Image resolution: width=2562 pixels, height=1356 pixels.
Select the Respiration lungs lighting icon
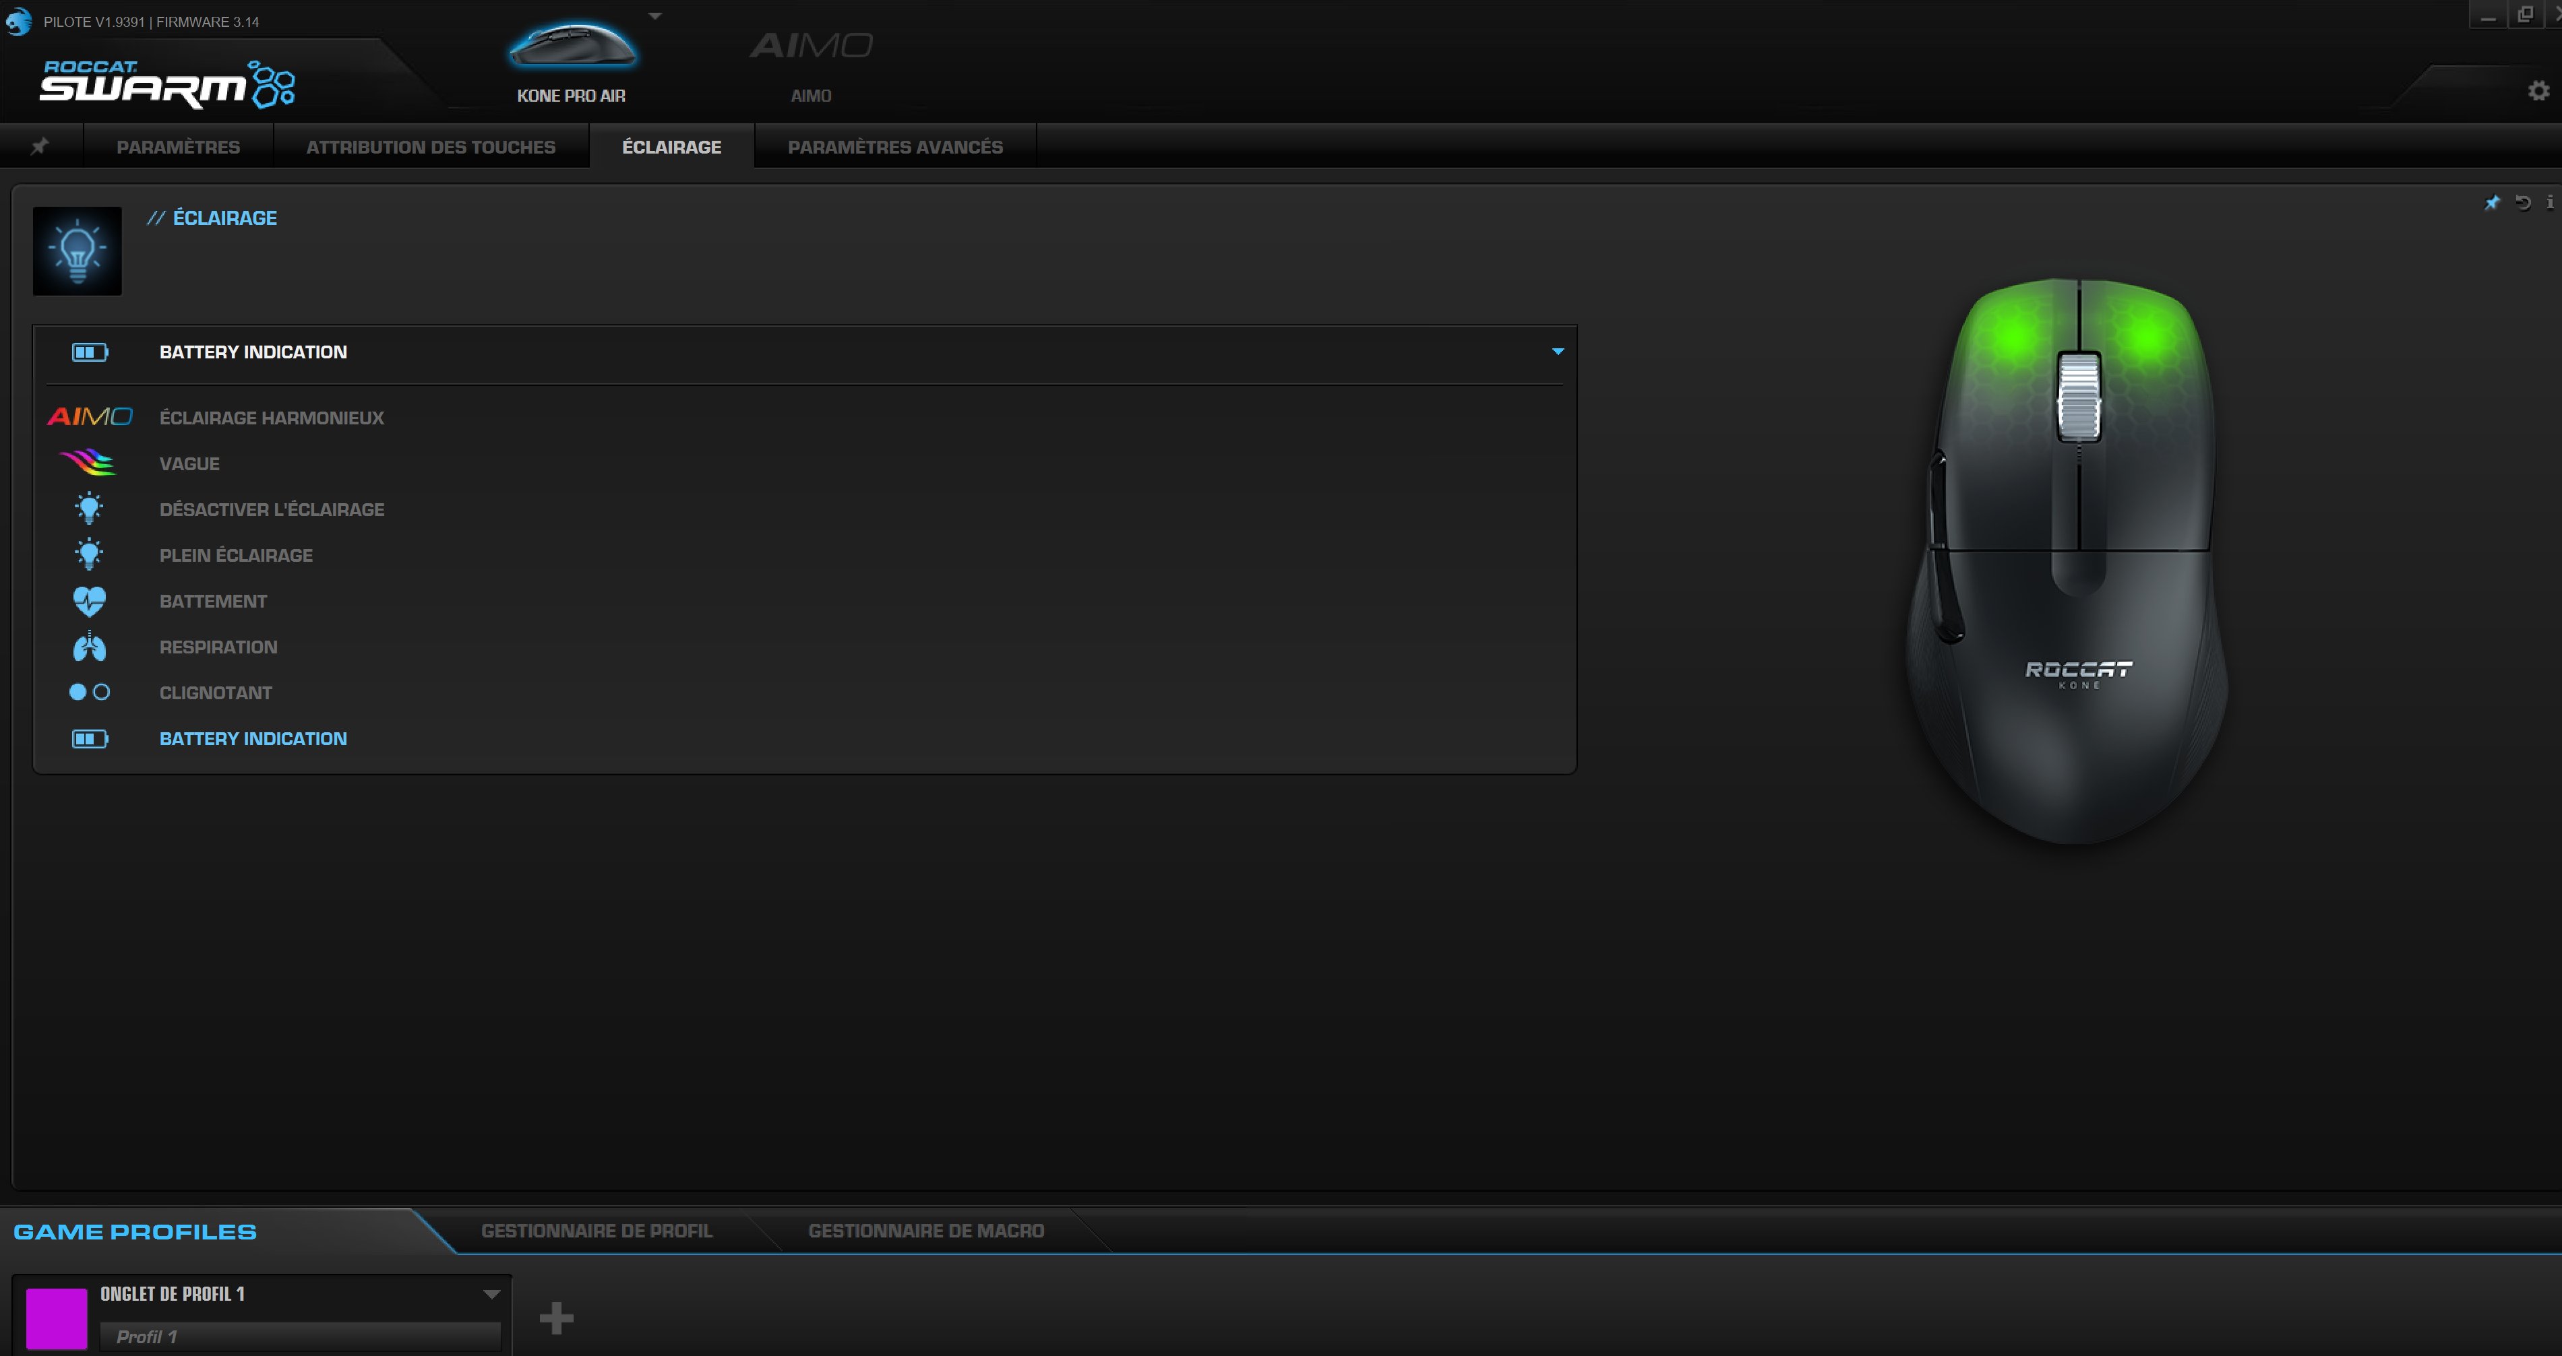[x=90, y=646]
